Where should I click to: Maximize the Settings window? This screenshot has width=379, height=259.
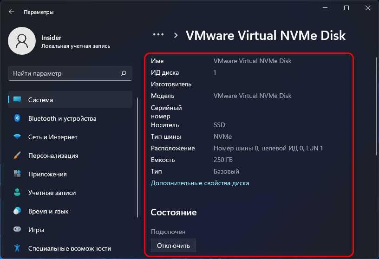[x=346, y=8]
